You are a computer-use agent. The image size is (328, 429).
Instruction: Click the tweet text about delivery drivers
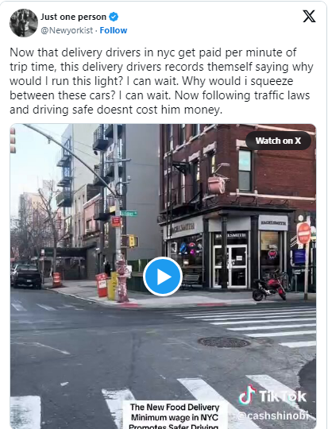point(161,81)
